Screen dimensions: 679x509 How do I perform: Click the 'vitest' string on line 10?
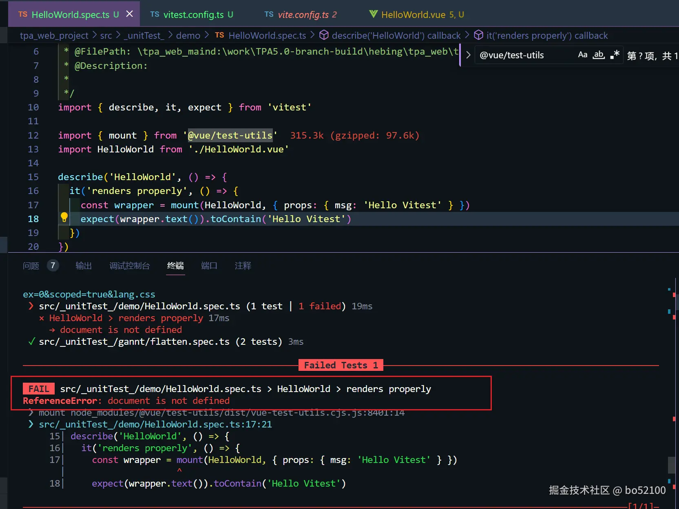[290, 107]
